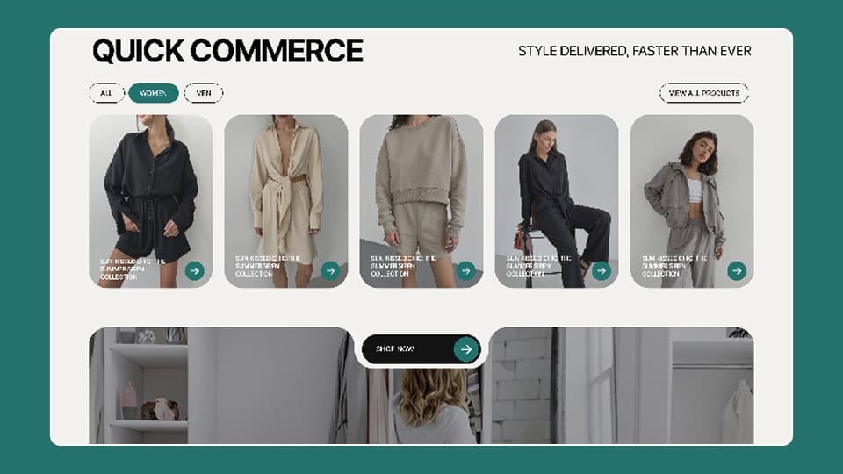Click the Quick Commerce heading logo
This screenshot has height=474, width=843.
point(228,51)
